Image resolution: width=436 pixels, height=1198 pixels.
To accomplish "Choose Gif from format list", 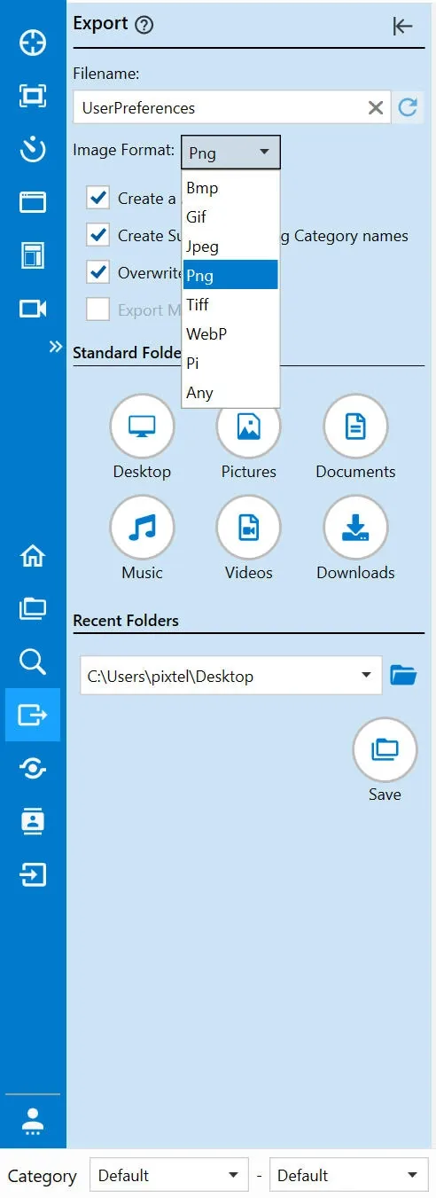I will coord(230,217).
